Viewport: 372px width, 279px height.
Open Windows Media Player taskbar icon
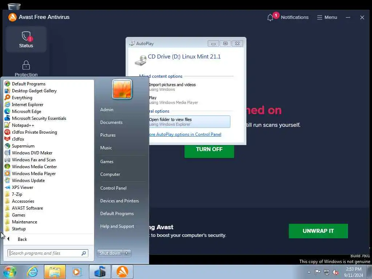77,272
